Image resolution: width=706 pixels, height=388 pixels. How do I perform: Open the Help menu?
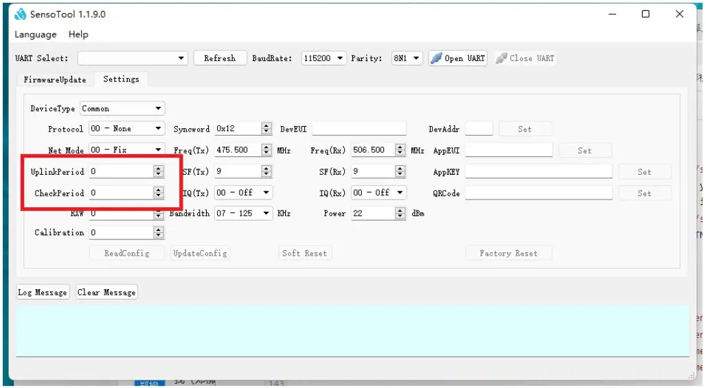click(x=78, y=35)
